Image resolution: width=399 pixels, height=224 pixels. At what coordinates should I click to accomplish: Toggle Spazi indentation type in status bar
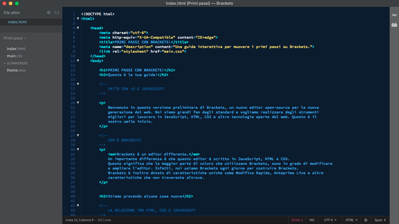[x=378, y=220]
